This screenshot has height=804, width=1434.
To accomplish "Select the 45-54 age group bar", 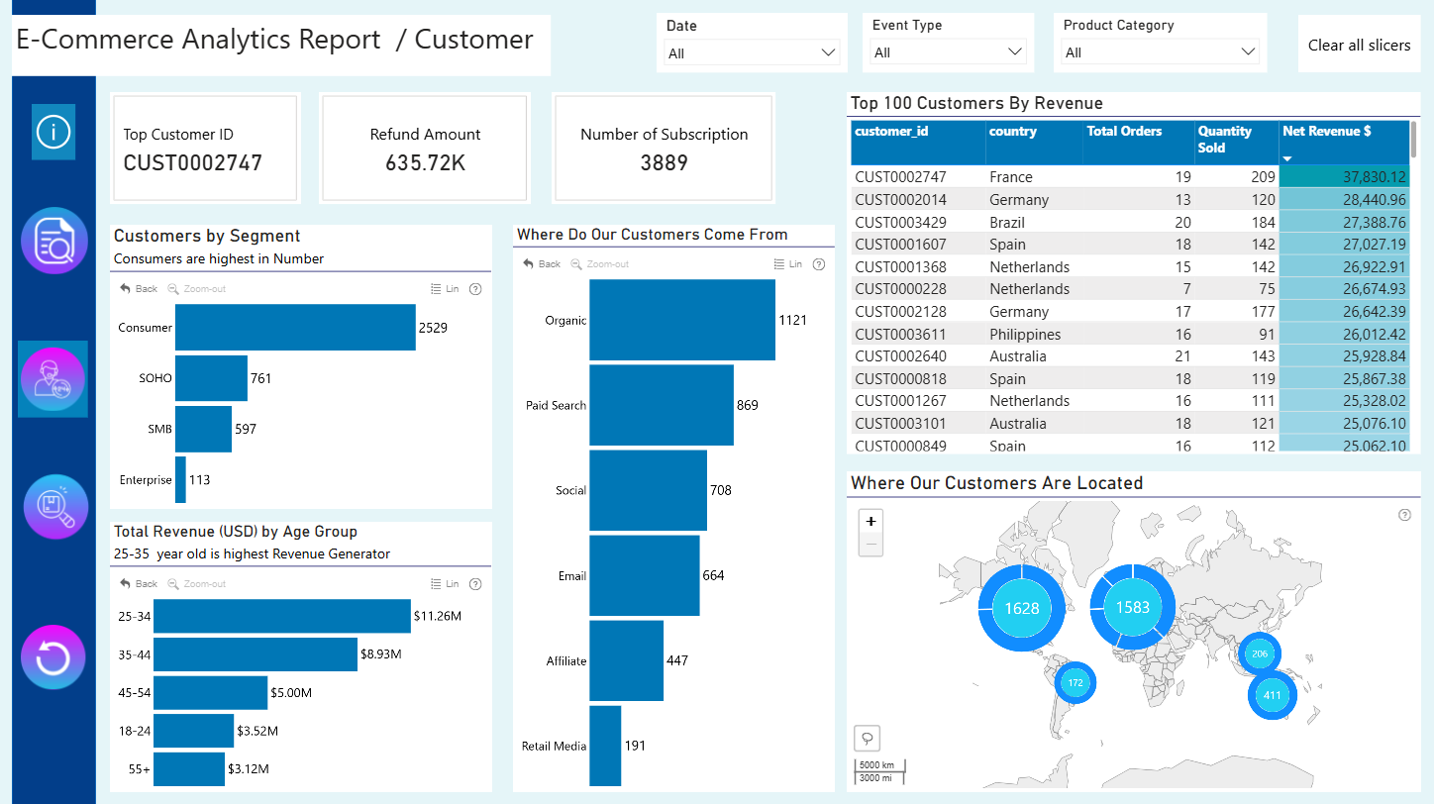I will click(210, 693).
